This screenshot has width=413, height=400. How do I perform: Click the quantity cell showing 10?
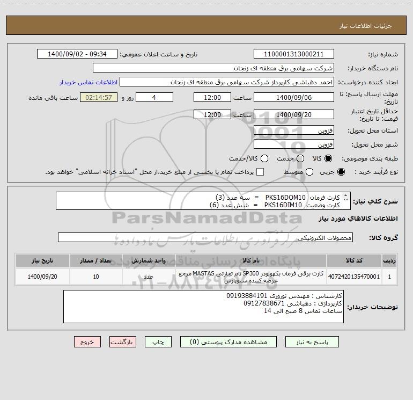pyautogui.click(x=96, y=277)
